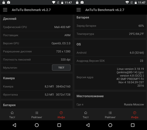Tap list icon in right Рейтинг tab
Image resolution: width=147 pixels, height=130 pixels.
coord(110,113)
